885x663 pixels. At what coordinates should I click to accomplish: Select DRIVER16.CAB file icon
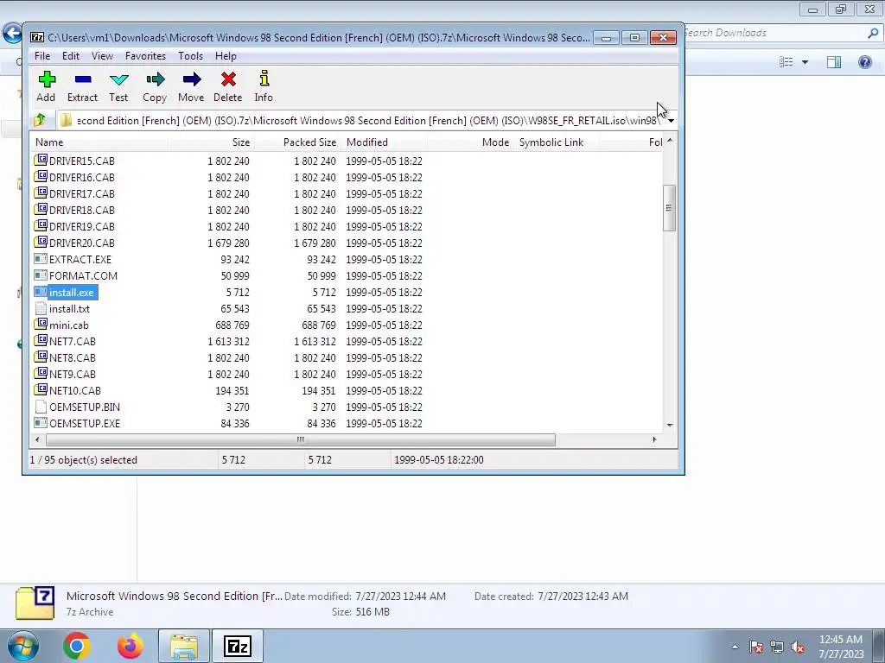coord(41,176)
